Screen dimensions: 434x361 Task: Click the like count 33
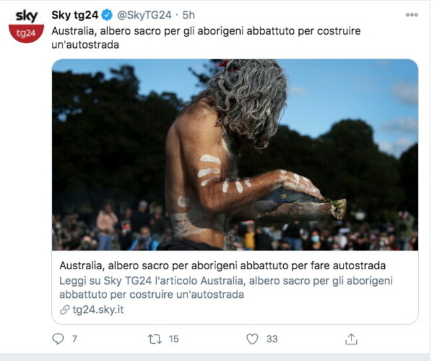pos(272,339)
